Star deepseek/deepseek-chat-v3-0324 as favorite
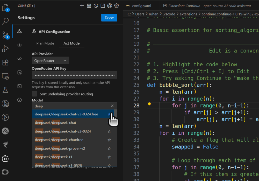259x181 pixels. point(109,131)
